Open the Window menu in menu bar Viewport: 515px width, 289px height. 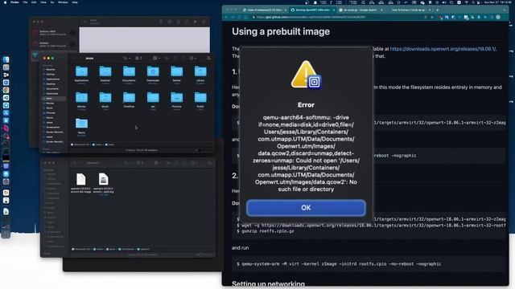click(x=63, y=2)
